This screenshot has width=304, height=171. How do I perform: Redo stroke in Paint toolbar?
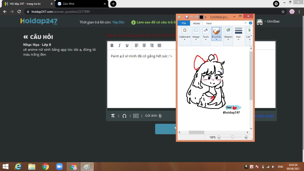point(196,17)
